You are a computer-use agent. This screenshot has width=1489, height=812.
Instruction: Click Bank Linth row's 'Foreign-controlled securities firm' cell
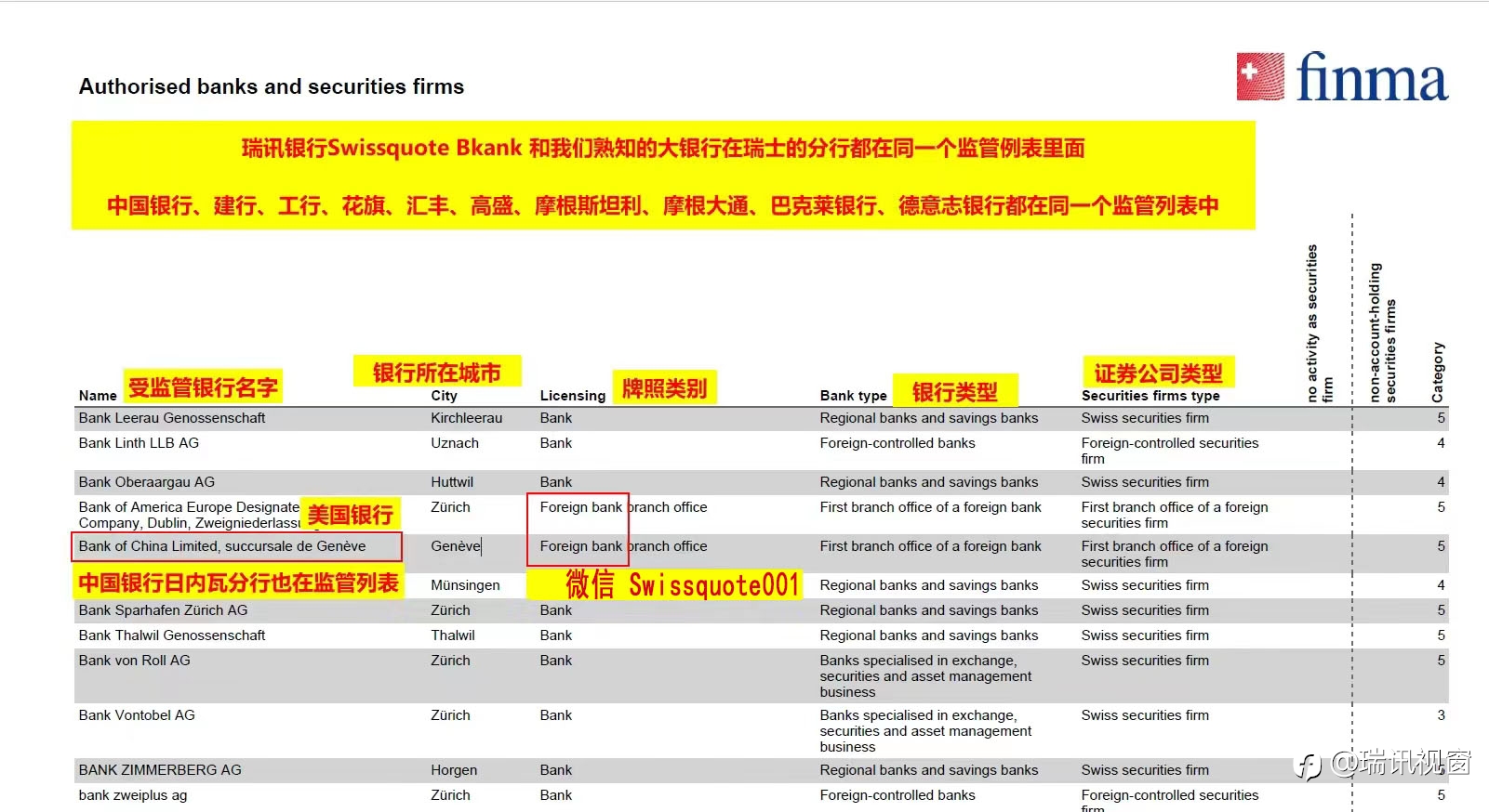click(x=1170, y=451)
